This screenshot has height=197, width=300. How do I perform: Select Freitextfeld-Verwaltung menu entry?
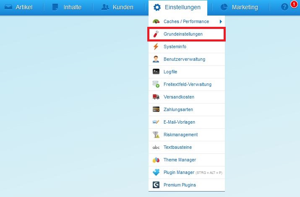[187, 84]
